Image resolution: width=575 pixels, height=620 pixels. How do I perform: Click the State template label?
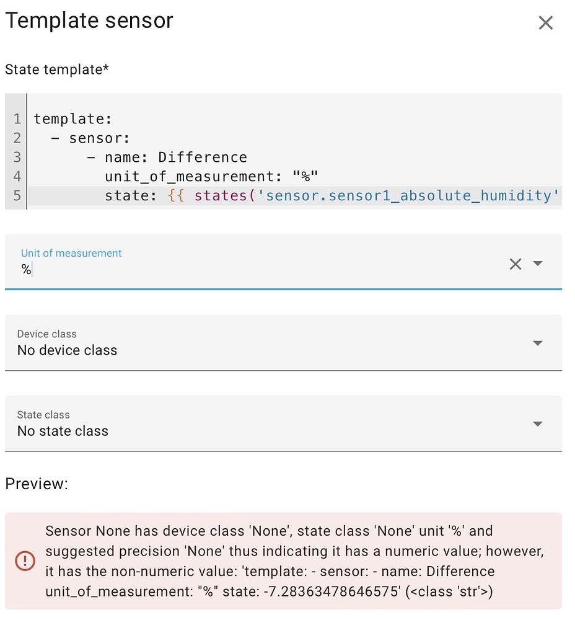(x=56, y=69)
